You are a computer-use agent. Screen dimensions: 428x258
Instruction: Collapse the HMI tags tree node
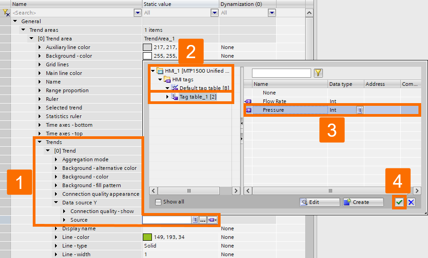(160, 79)
